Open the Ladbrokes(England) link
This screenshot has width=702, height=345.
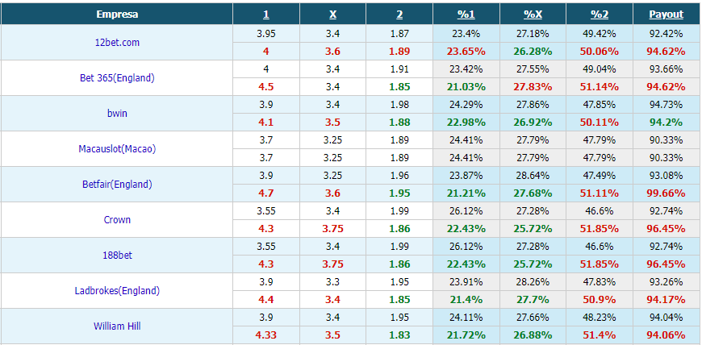117,291
